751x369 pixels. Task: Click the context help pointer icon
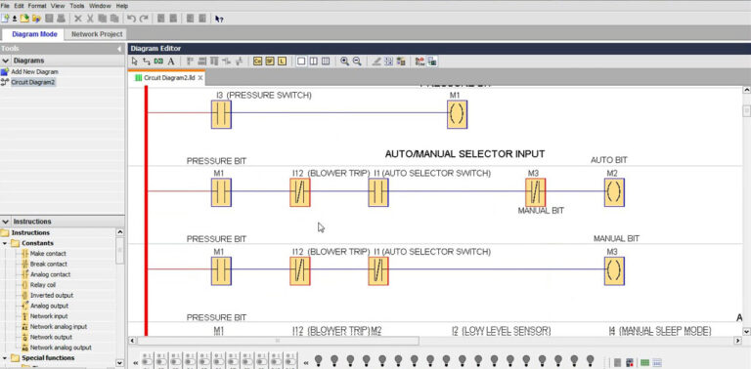pos(219,20)
